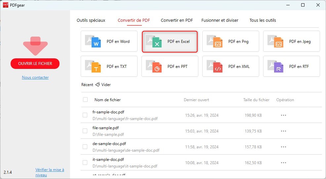Viewport: 326px width, 179px height.
Task: Tick the select-all checkbox beside Nom de fichier
Action: [x=85, y=100]
